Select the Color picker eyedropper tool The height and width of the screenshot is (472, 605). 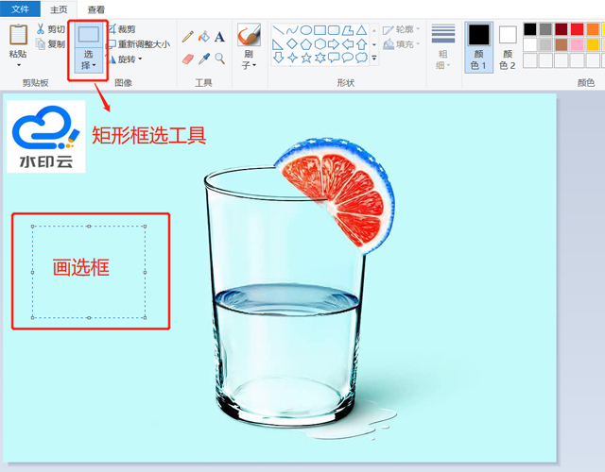(x=204, y=59)
